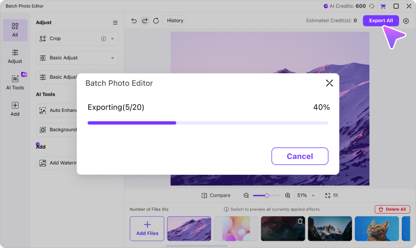Show Crop info tooltip icon
This screenshot has width=416, height=248.
pyautogui.click(x=103, y=39)
